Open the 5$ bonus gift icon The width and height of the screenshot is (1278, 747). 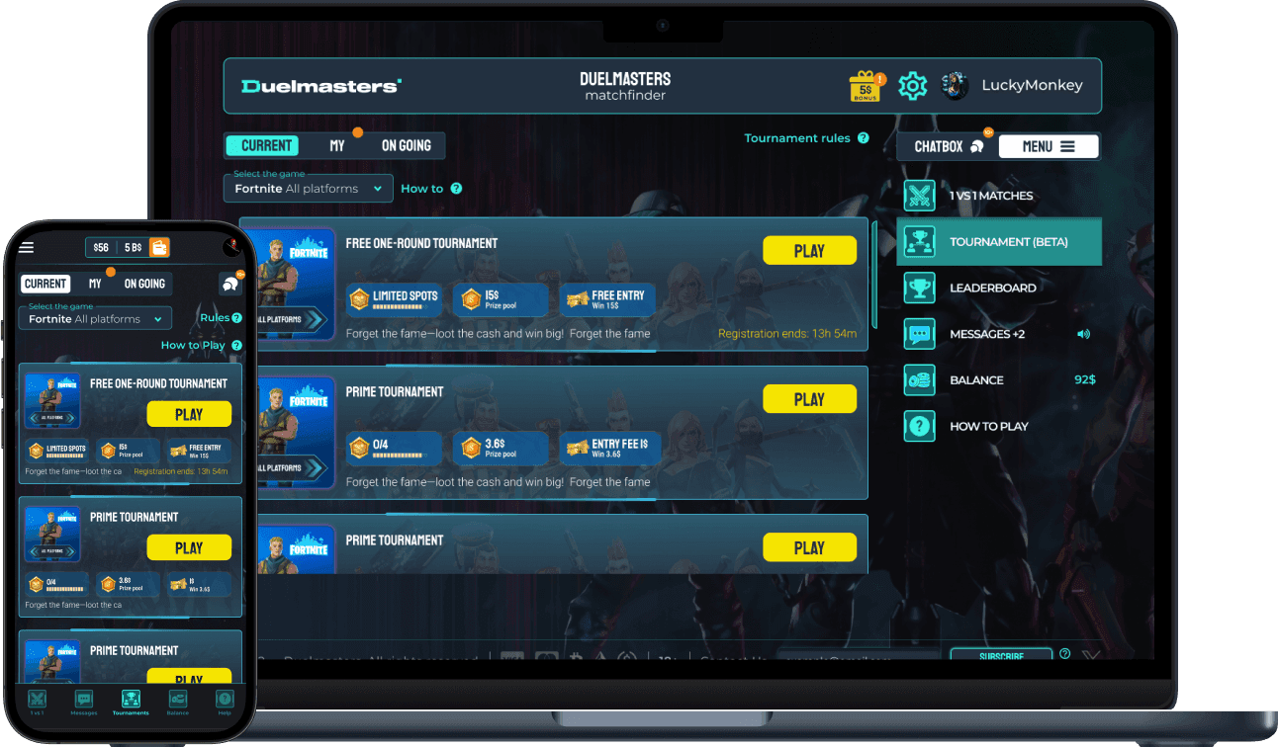click(x=866, y=86)
